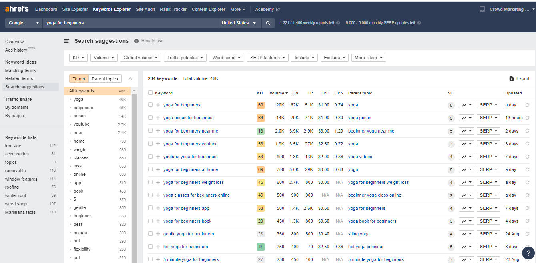The width and height of the screenshot is (536, 263).
Task: Open the floating help question mark
Action: click(x=528, y=253)
